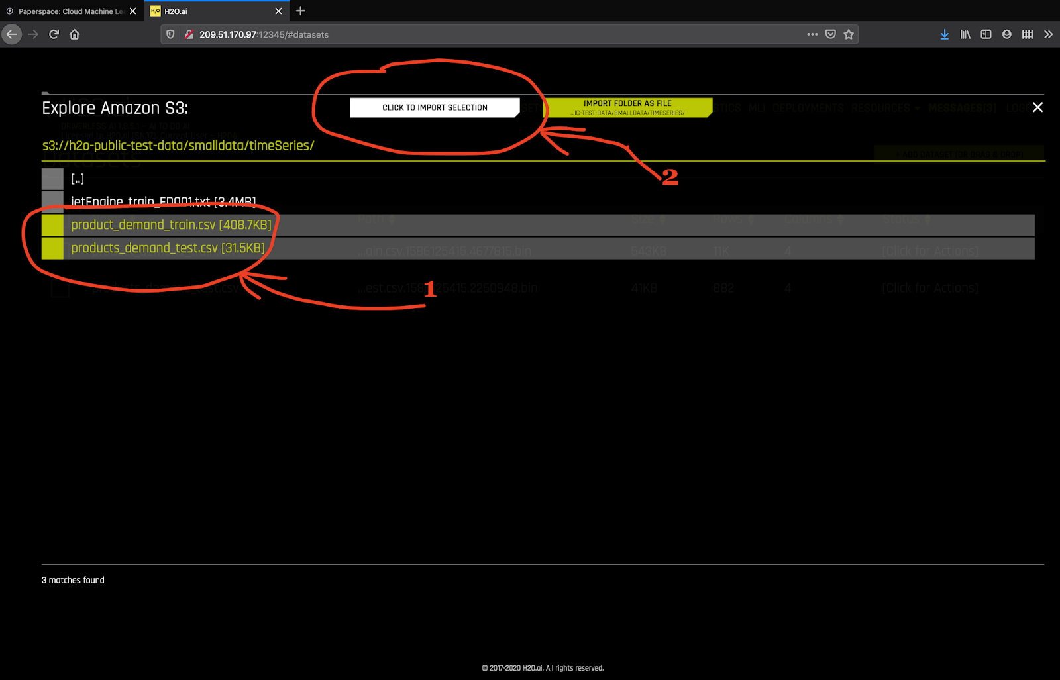The width and height of the screenshot is (1060, 680).
Task: Toggle checkbox for parent directory [..]
Action: pyautogui.click(x=52, y=179)
